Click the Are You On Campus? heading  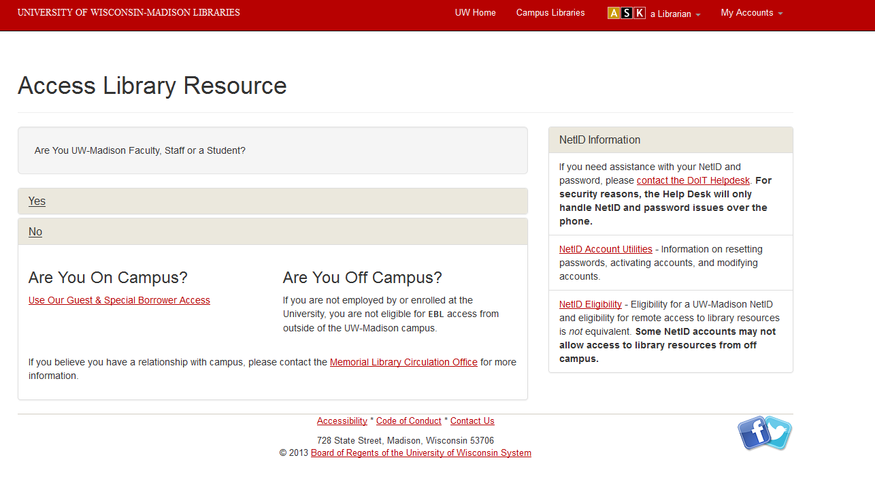click(108, 278)
